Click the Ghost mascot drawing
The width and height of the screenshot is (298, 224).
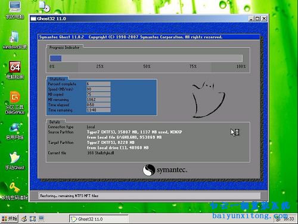click(208, 100)
